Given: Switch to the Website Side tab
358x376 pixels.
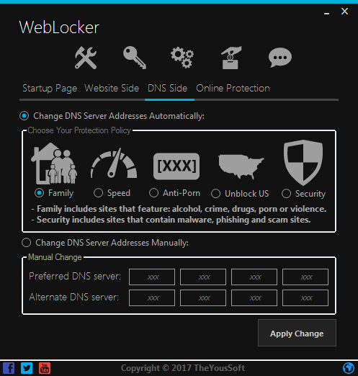Looking at the screenshot, I should click(x=112, y=89).
